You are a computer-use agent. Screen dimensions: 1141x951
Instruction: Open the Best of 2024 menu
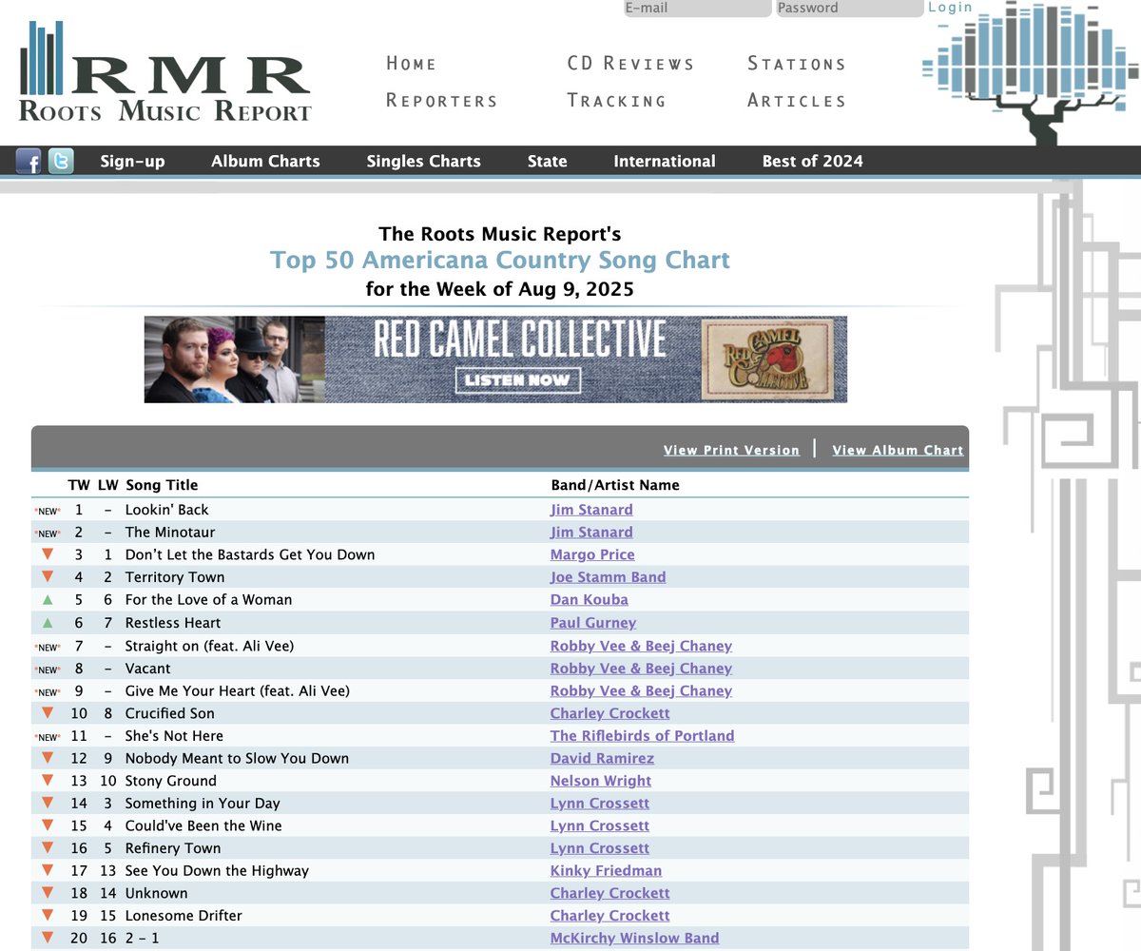pos(813,162)
